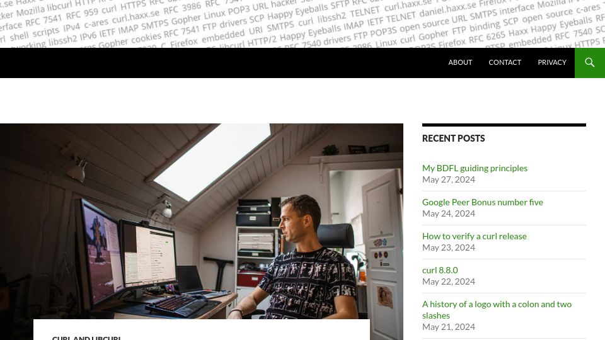Click the keyword banner header image
The width and height of the screenshot is (605, 340).
click(302, 24)
